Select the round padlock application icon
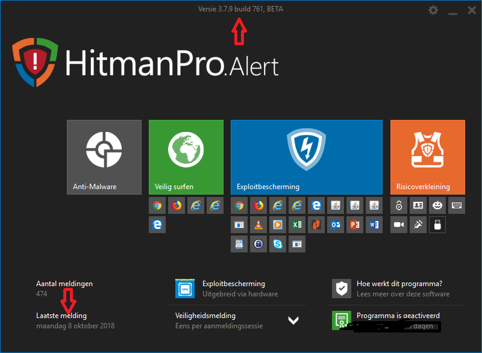This screenshot has height=353, width=482. (258, 244)
